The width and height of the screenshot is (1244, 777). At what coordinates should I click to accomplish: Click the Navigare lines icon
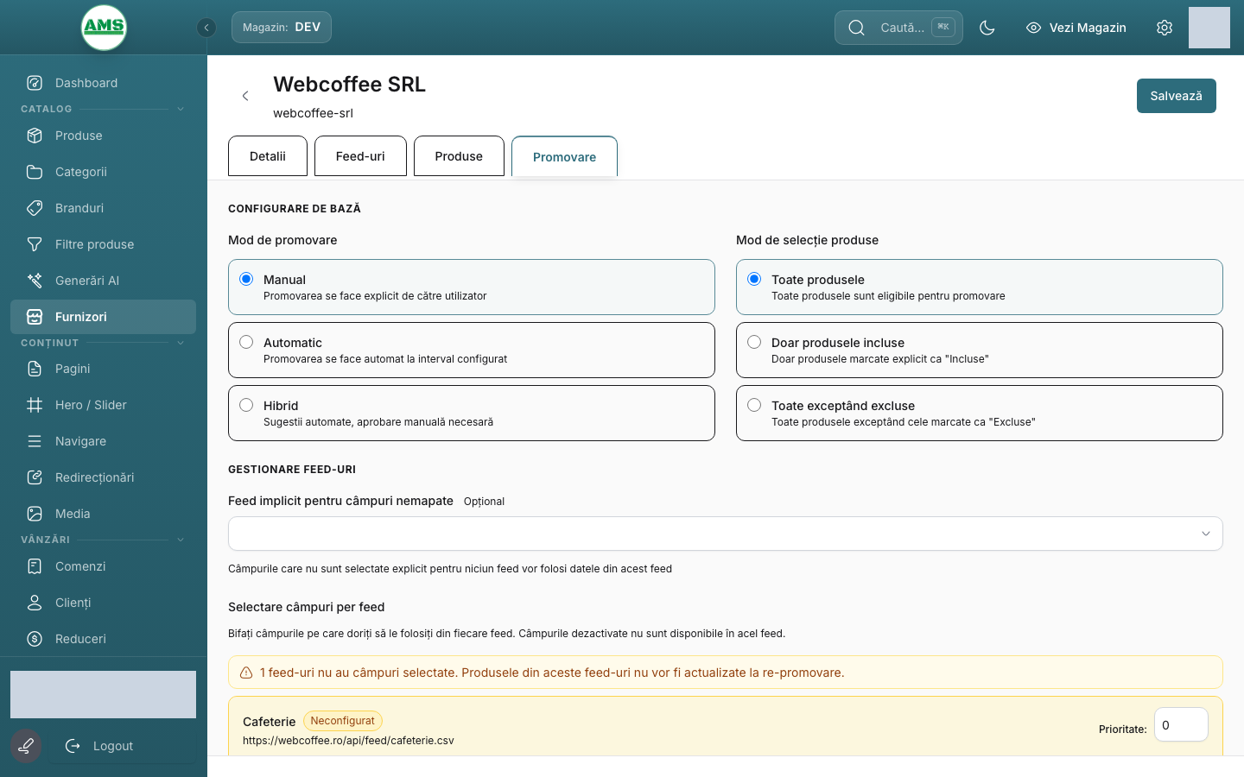tap(35, 441)
